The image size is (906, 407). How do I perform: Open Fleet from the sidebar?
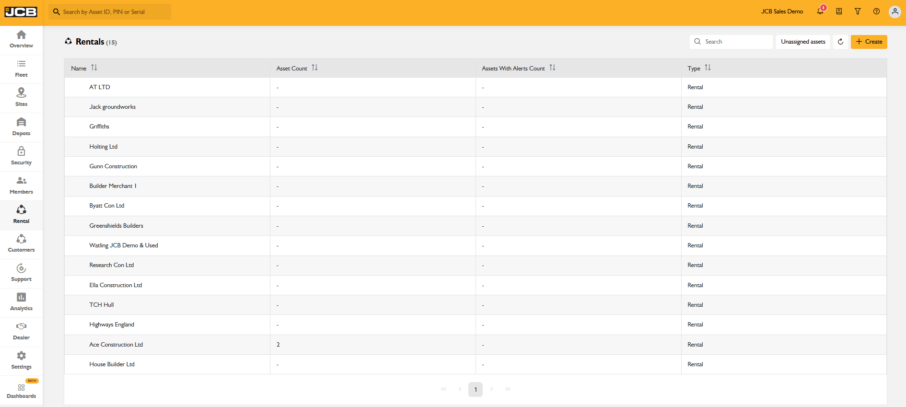(21, 69)
